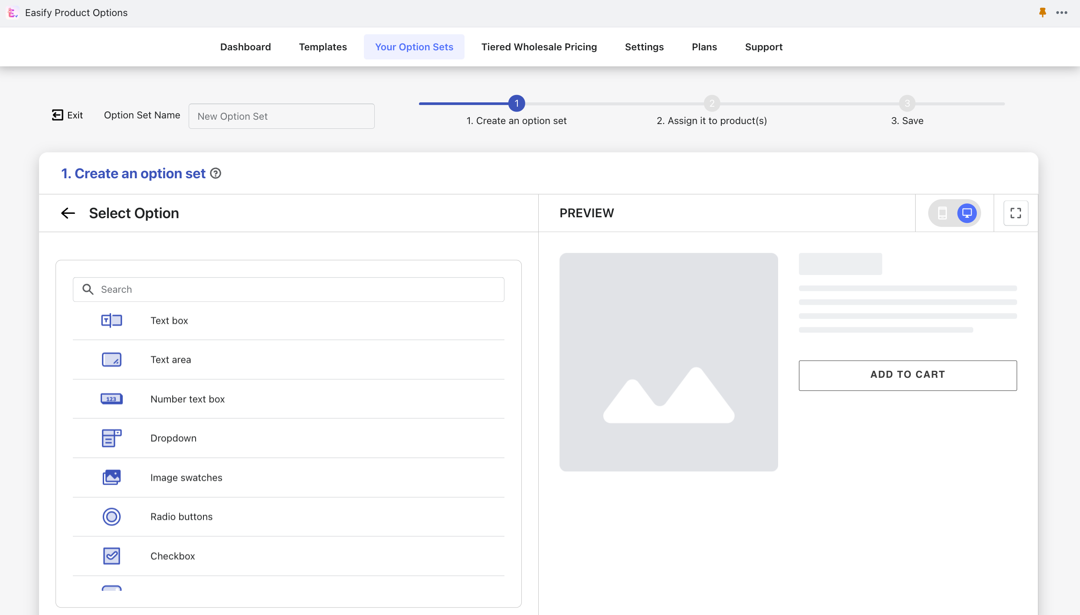Click the back arrow in Select Option

click(x=68, y=212)
